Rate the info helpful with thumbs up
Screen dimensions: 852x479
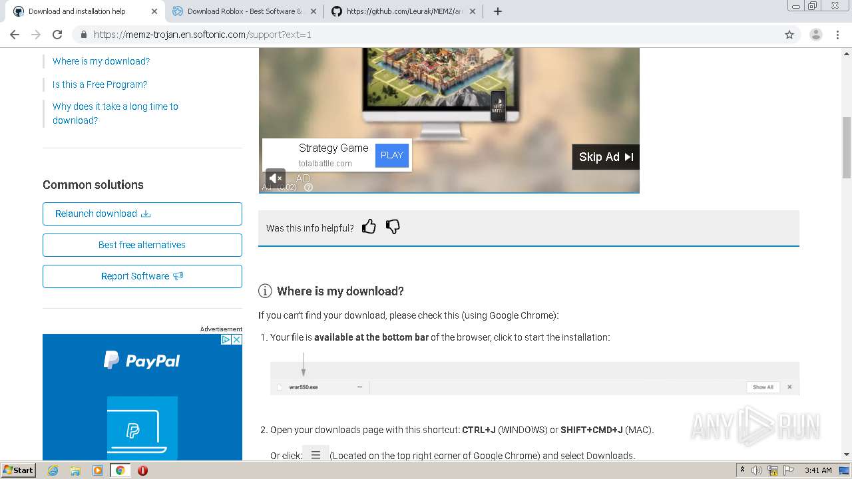click(369, 227)
